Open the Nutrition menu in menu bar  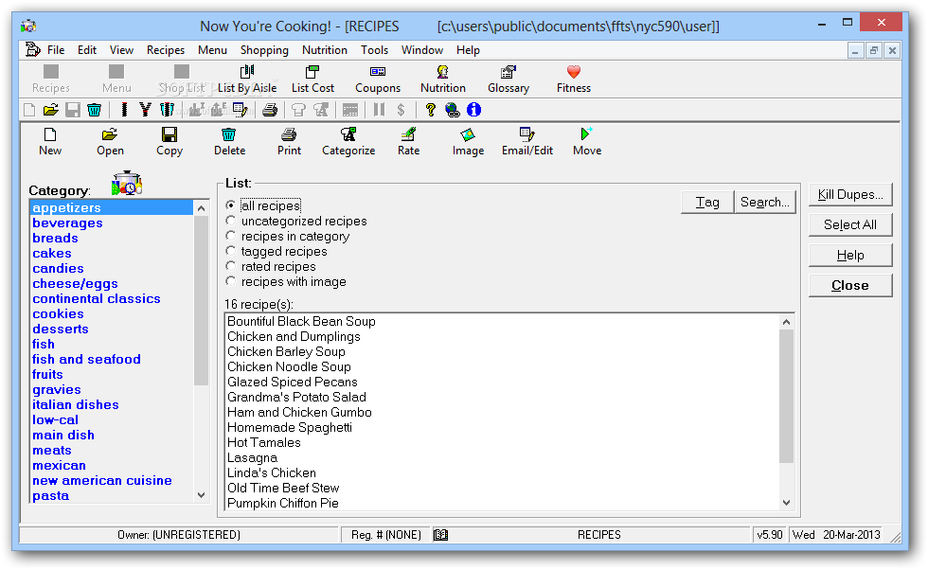[325, 50]
